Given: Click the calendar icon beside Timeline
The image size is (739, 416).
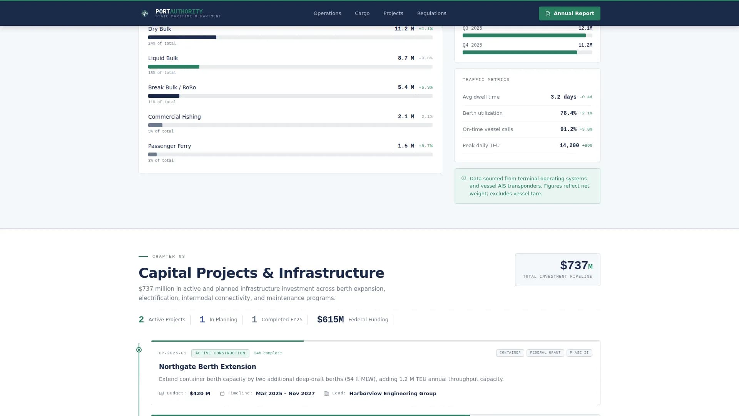Looking at the screenshot, I should [x=222, y=394].
